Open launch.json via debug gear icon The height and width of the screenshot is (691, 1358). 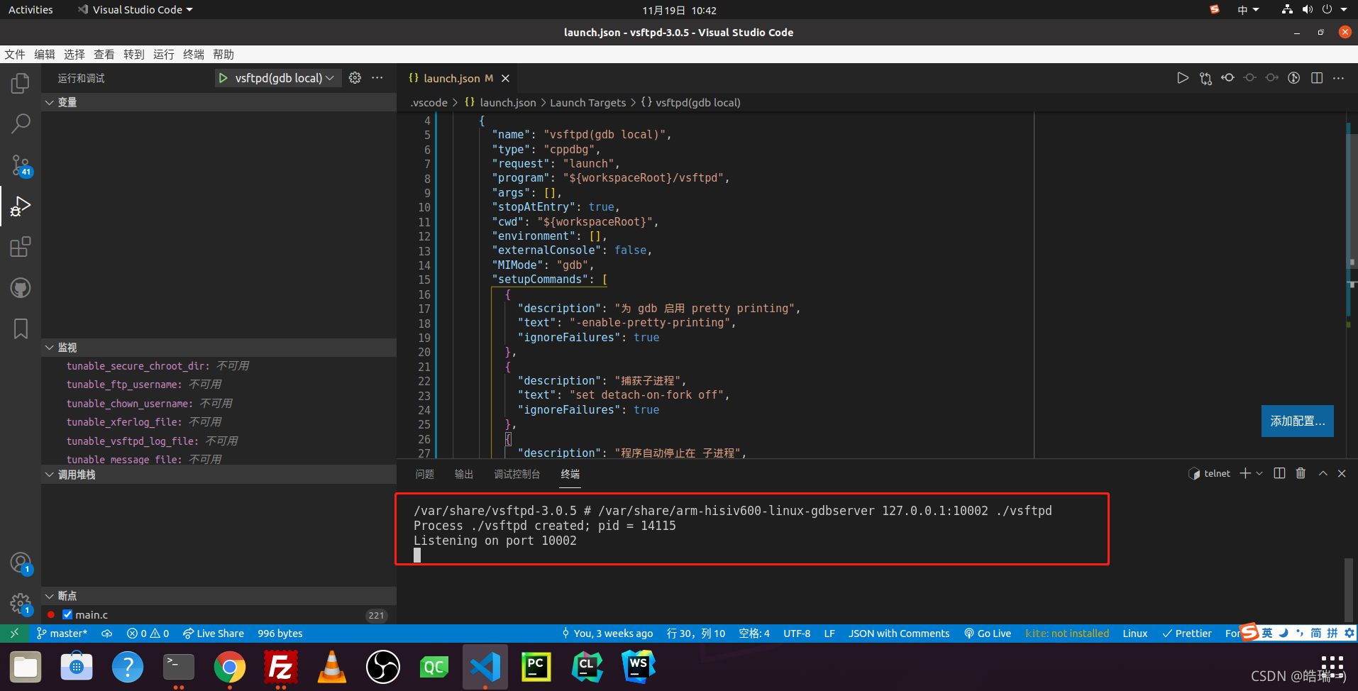[355, 78]
